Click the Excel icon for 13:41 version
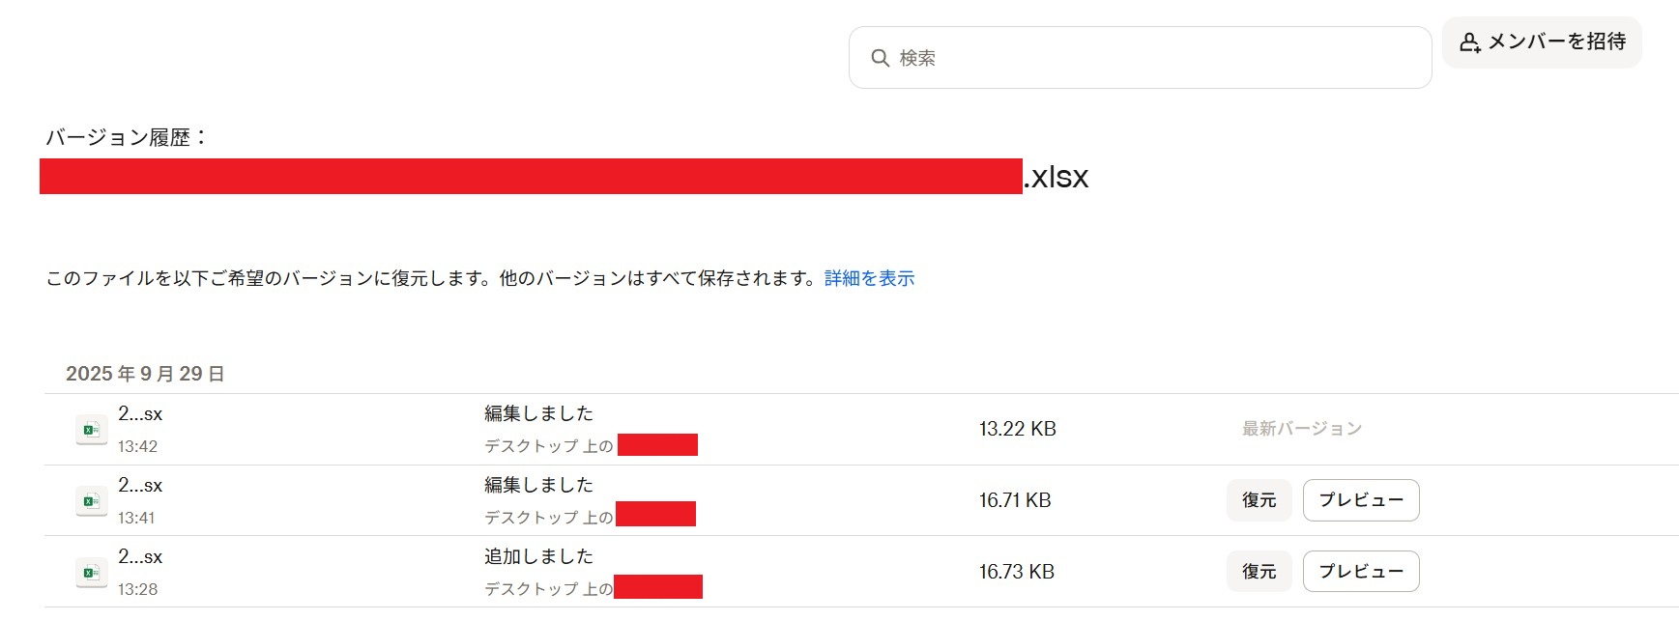The width and height of the screenshot is (1679, 621). 91,501
